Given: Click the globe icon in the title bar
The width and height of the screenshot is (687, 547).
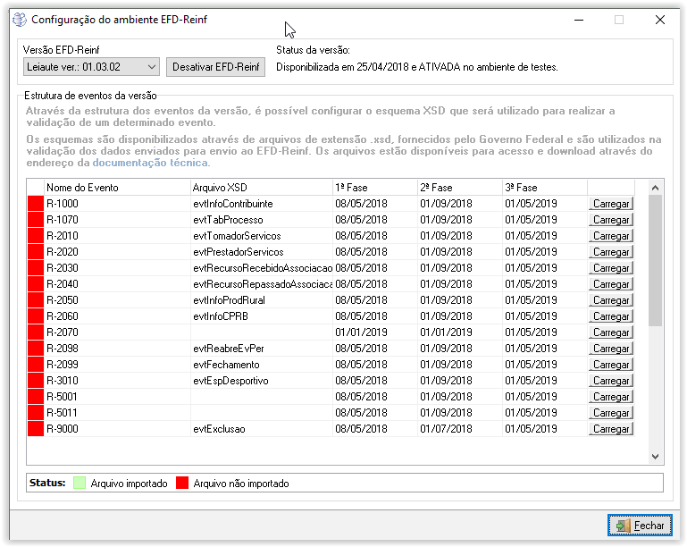Looking at the screenshot, I should (19, 20).
